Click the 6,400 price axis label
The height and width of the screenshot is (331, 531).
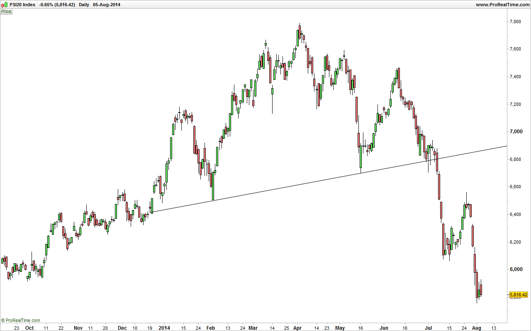[x=516, y=214]
